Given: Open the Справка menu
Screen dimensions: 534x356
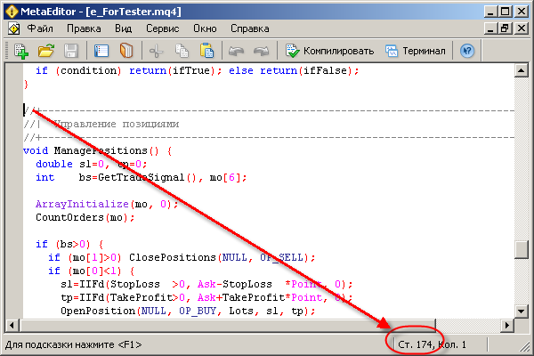Looking at the screenshot, I should (x=249, y=28).
